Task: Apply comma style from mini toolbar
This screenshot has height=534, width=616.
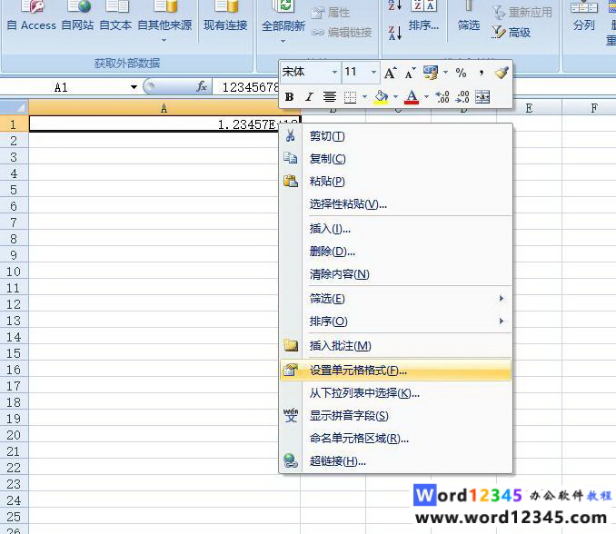Action: coord(481,73)
